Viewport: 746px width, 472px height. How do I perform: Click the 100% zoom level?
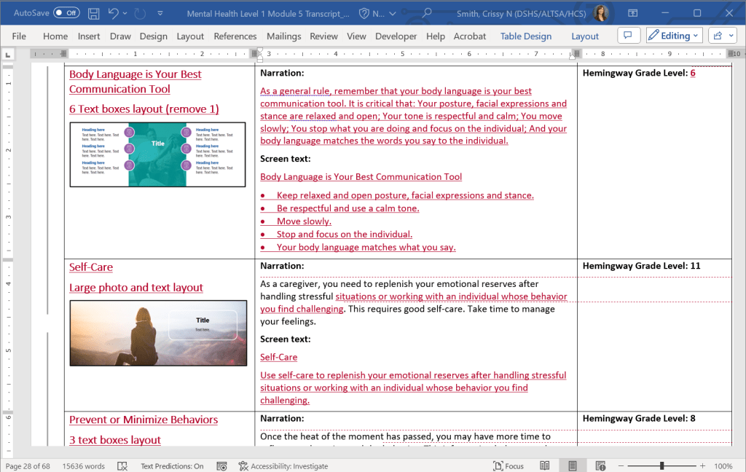(723, 466)
